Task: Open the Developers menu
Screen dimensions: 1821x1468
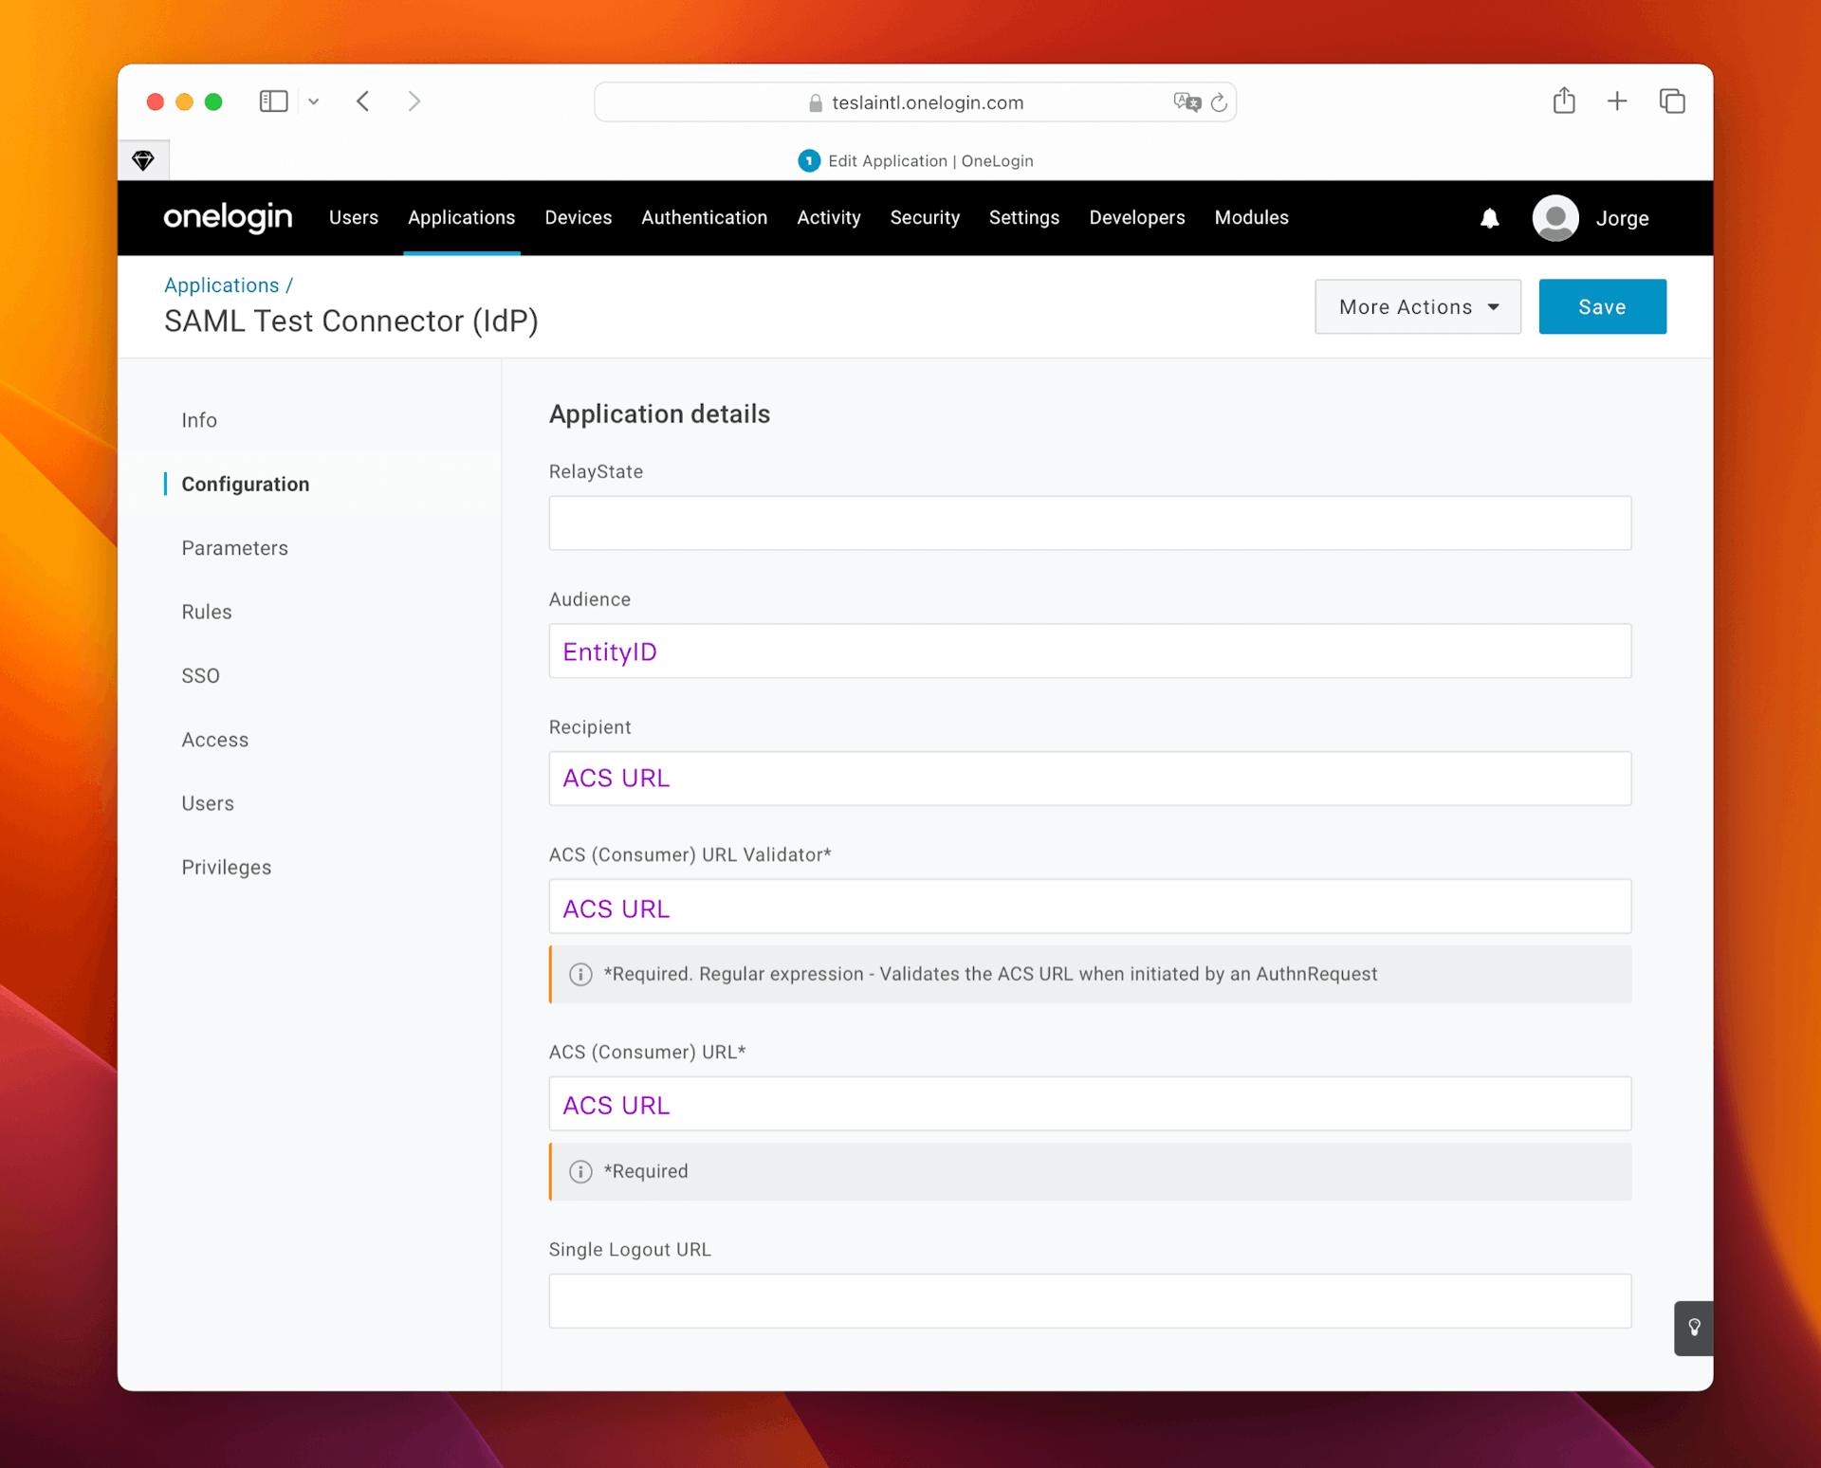Action: pos(1136,217)
